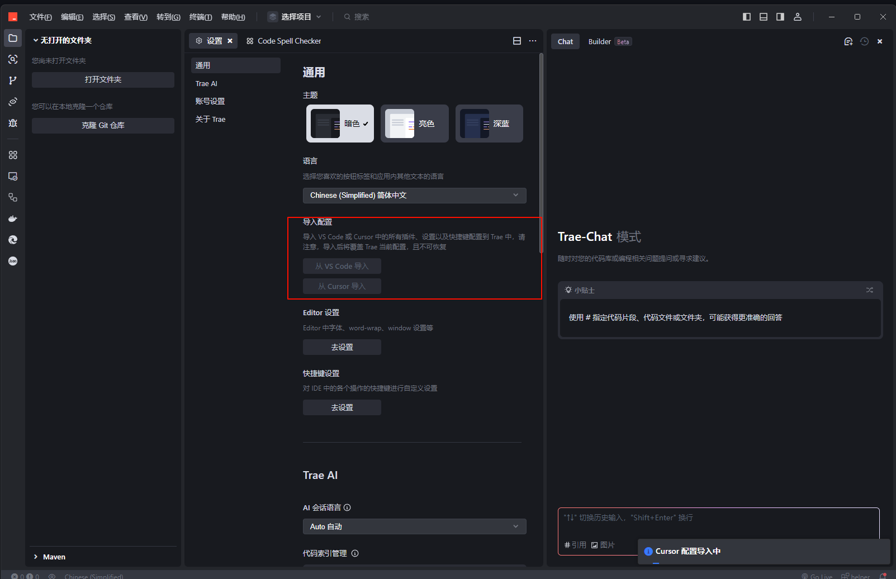This screenshot has height=579, width=896.
Task: Open the Edge browser tools sidebar icon
Action: [x=13, y=240]
